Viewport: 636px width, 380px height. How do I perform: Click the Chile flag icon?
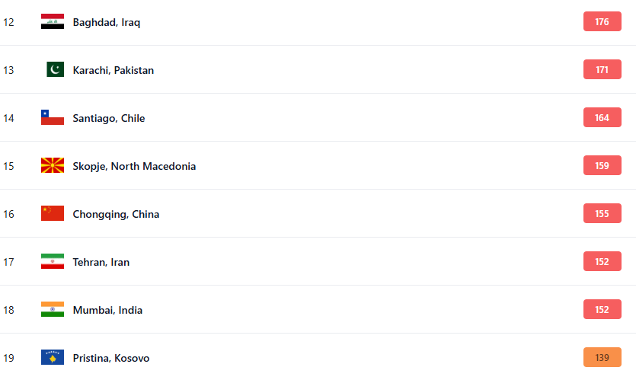[x=53, y=118]
